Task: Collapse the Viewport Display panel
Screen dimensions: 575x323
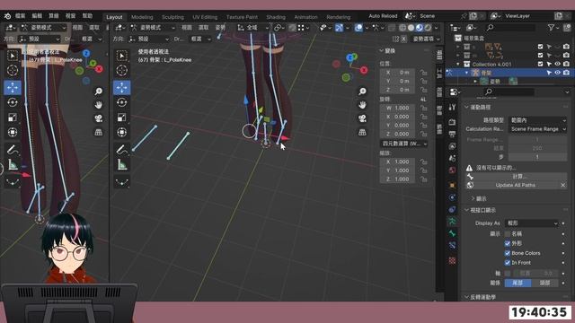Action: coord(467,210)
